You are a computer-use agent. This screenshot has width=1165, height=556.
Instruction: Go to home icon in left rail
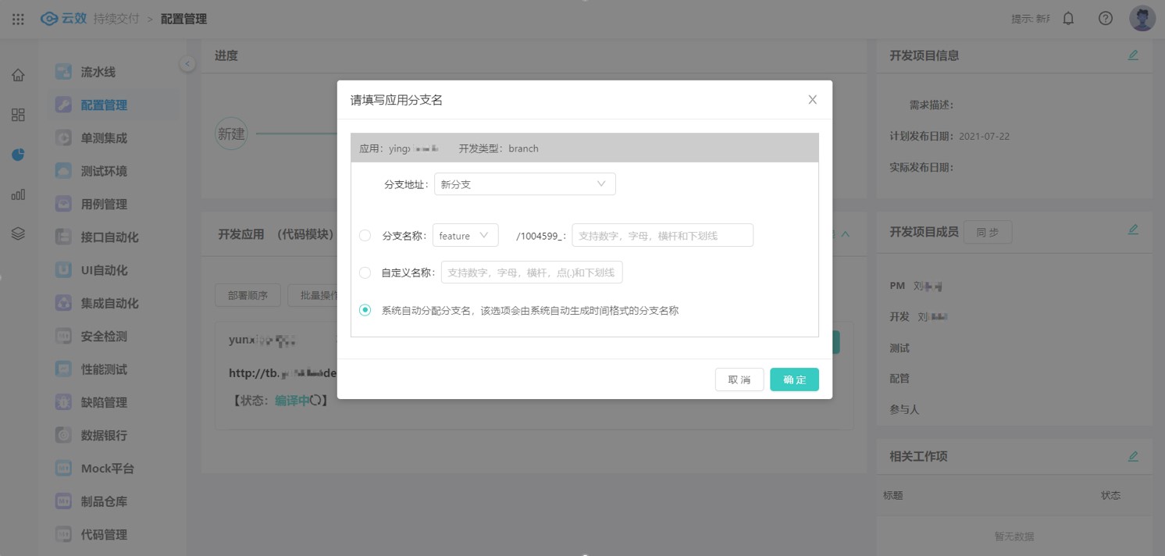pos(18,75)
